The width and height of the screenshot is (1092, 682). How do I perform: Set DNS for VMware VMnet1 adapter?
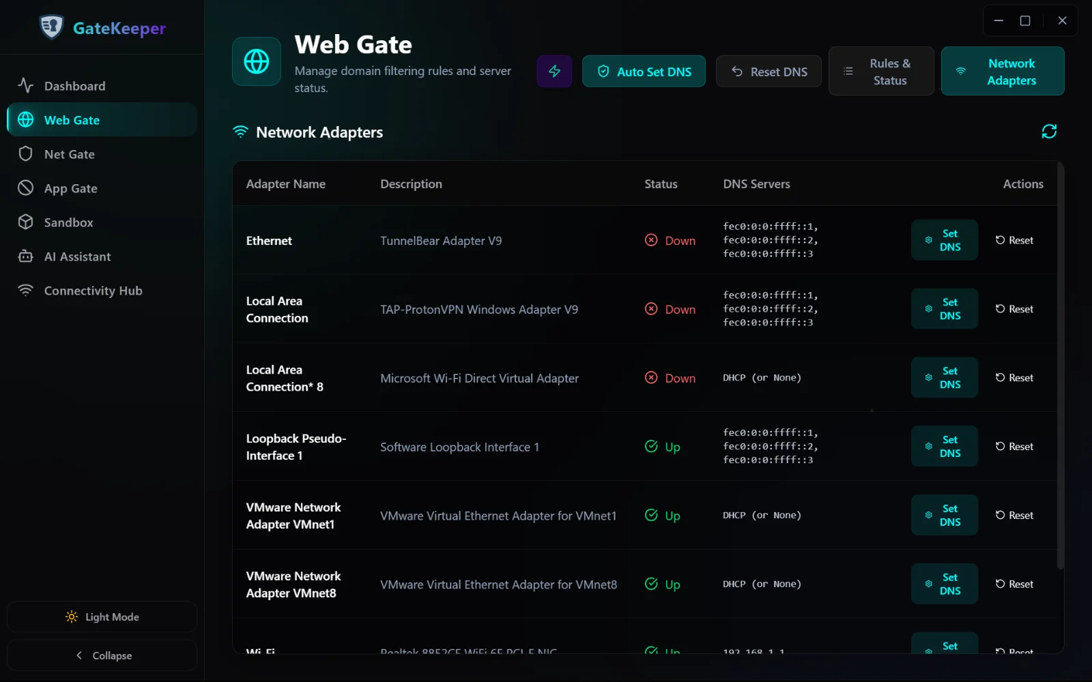[945, 515]
